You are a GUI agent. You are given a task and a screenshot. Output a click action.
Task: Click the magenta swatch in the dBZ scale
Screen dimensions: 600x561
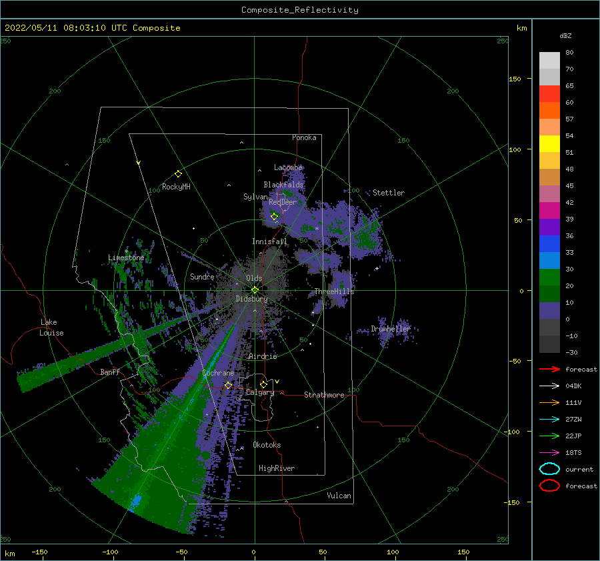tap(549, 211)
